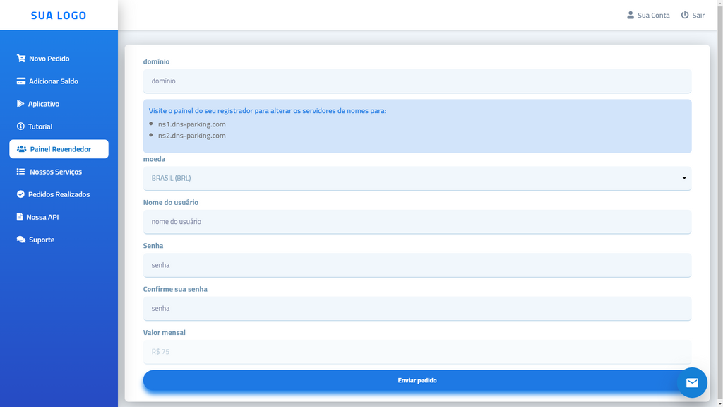Click the Valor mensal R$ 75 field
This screenshot has height=407, width=723.
pyautogui.click(x=417, y=351)
